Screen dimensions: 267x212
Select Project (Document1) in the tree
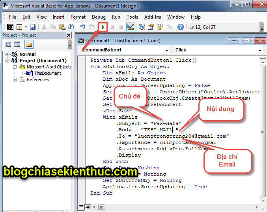(43, 61)
